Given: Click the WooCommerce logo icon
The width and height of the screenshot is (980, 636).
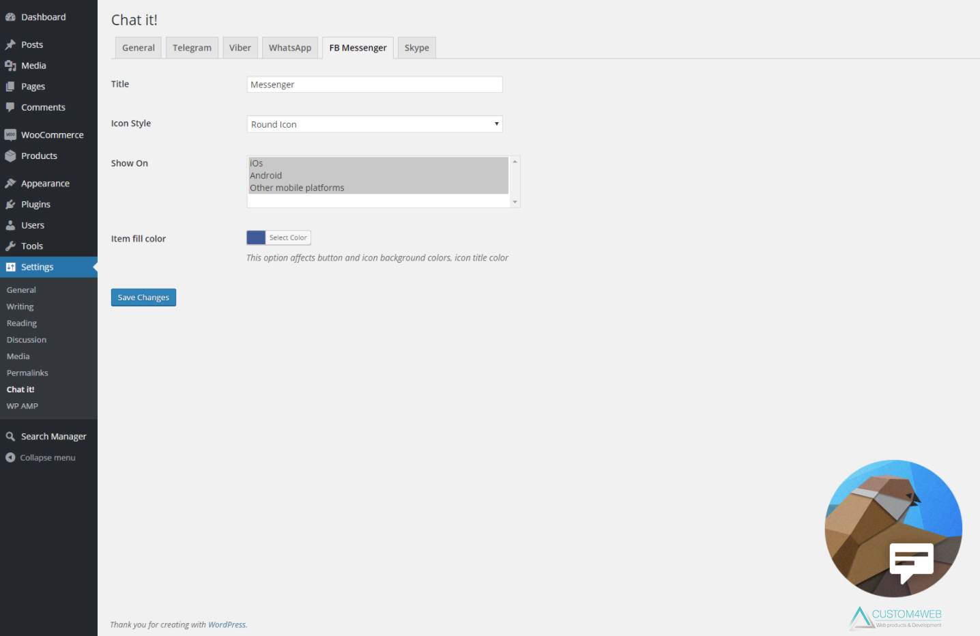Looking at the screenshot, I should 10,135.
